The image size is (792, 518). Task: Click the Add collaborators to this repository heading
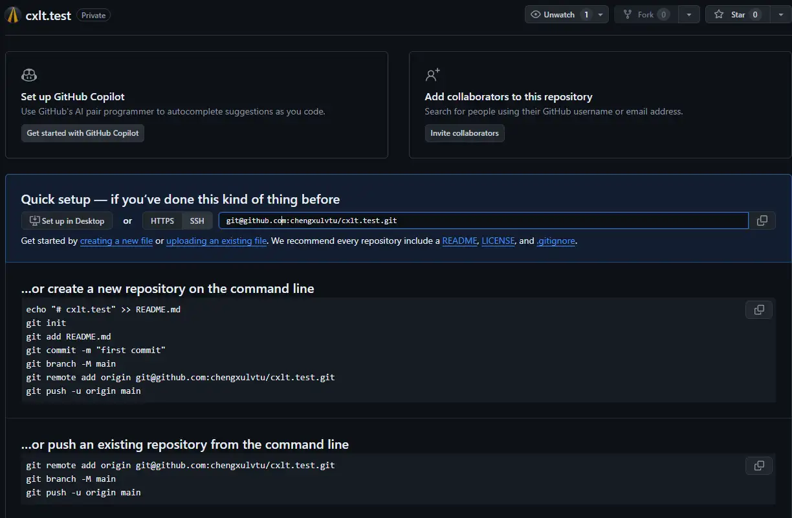[509, 96]
